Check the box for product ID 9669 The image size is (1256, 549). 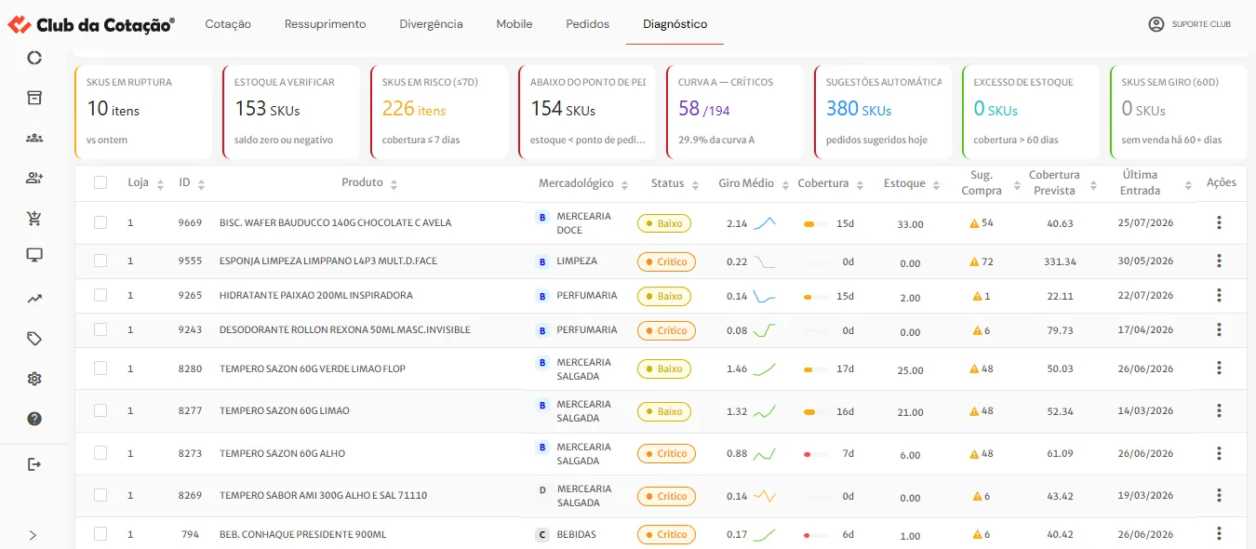100,222
